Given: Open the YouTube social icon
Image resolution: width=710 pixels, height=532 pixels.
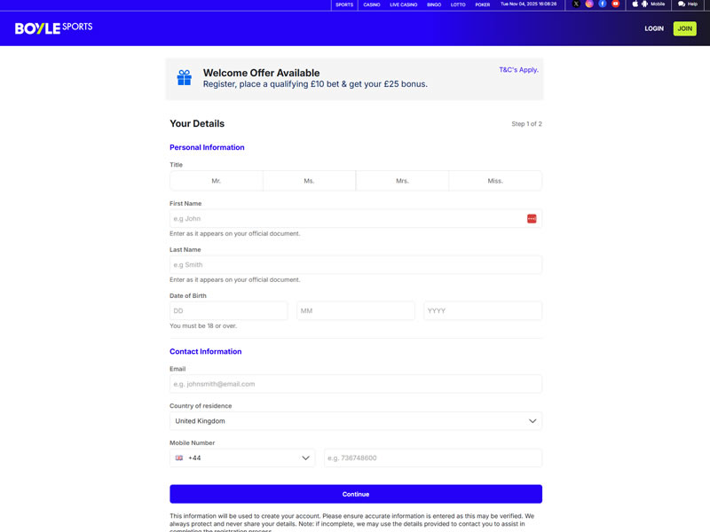Looking at the screenshot, I should point(616,4).
